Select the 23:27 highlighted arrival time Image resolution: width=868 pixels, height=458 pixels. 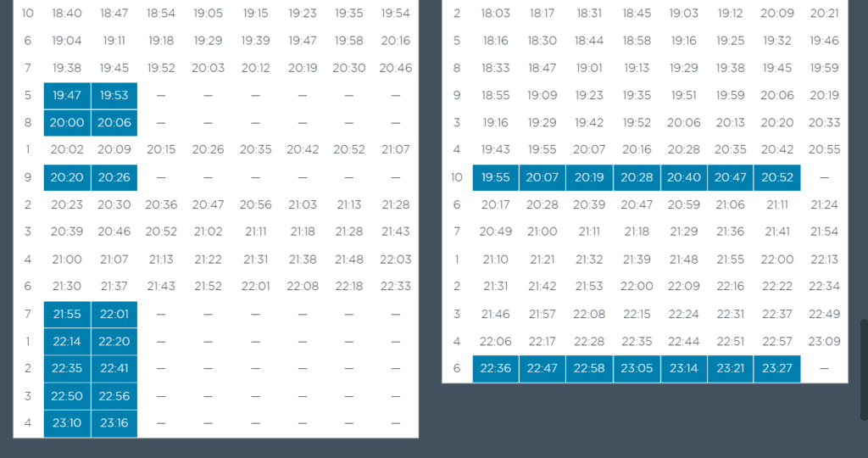click(x=776, y=368)
